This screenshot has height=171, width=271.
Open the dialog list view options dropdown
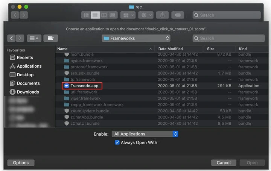[x=34, y=38]
